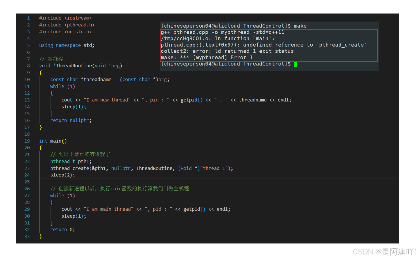This screenshot has width=417, height=259.
Task: Click line number 25 in the gutter
Action: [27, 182]
